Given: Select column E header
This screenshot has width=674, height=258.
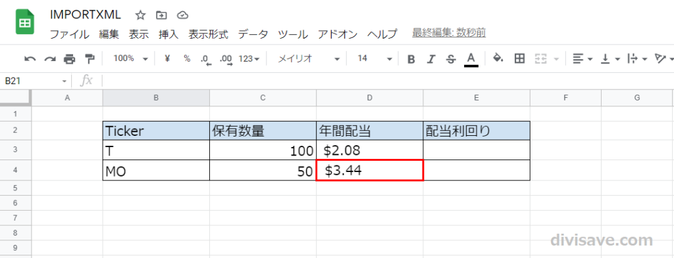Looking at the screenshot, I should point(477,98).
